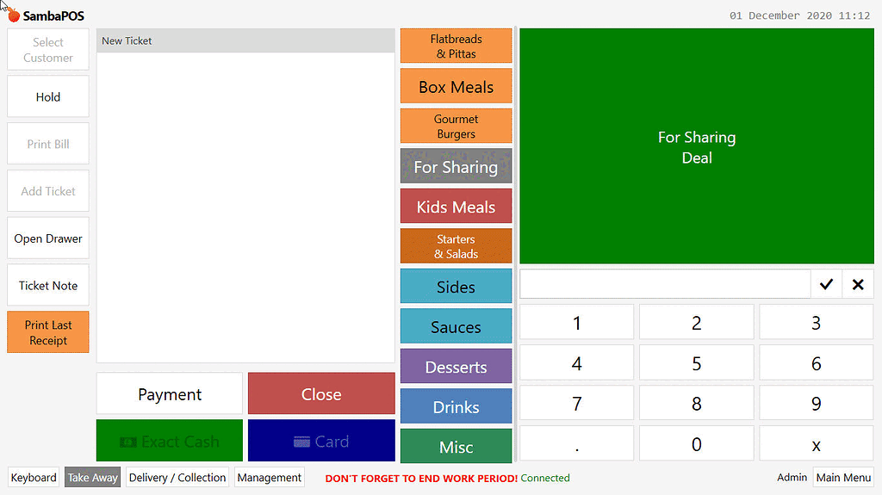Viewport: 882px width, 495px height.
Task: Open the on-screen Keyboard
Action: click(x=34, y=477)
